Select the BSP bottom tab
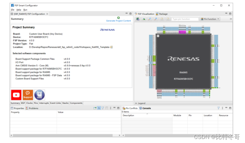This screenshot has width=245, height=143. tap(23, 103)
